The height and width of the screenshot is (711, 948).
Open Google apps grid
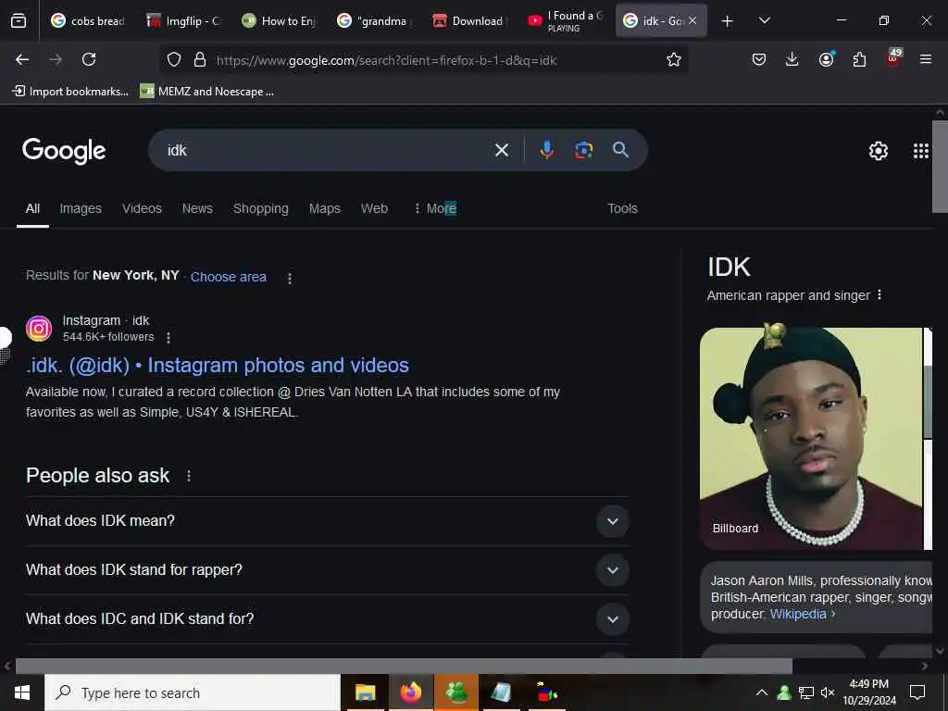pos(921,151)
